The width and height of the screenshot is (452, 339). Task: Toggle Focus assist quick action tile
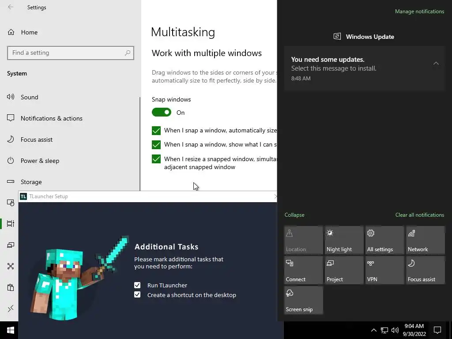click(x=425, y=270)
